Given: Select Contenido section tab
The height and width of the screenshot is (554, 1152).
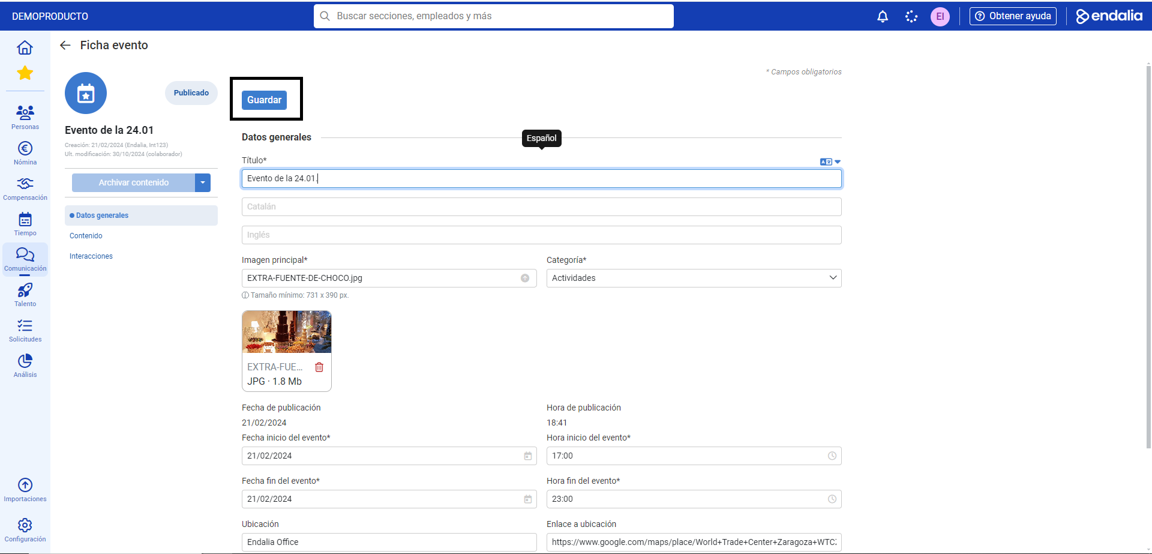Looking at the screenshot, I should [x=86, y=236].
